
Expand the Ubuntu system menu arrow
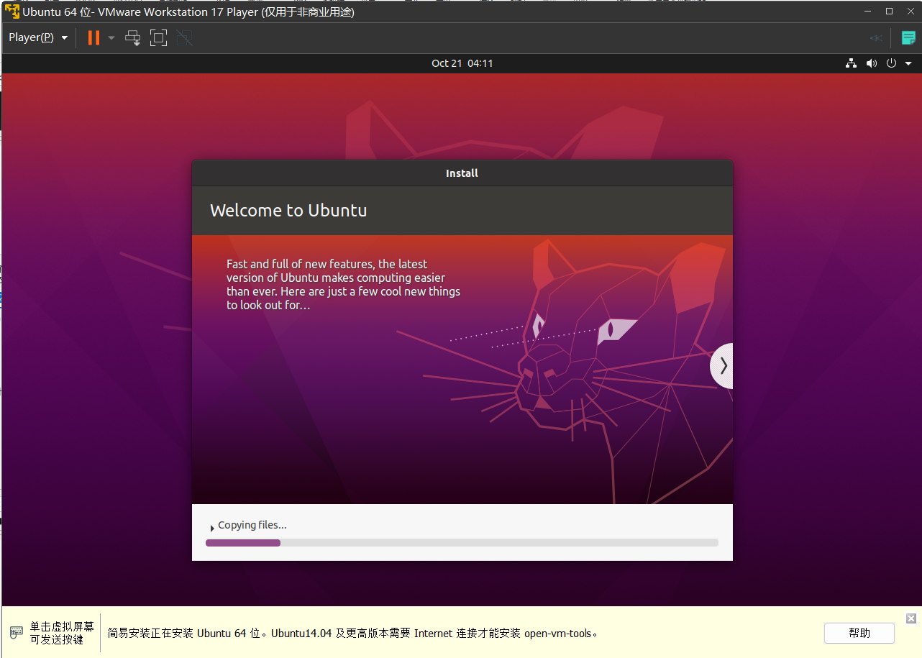click(x=908, y=63)
